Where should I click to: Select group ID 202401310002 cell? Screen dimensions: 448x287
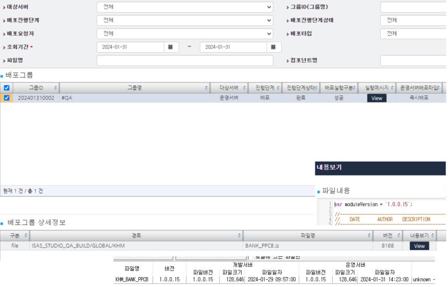tap(36, 98)
